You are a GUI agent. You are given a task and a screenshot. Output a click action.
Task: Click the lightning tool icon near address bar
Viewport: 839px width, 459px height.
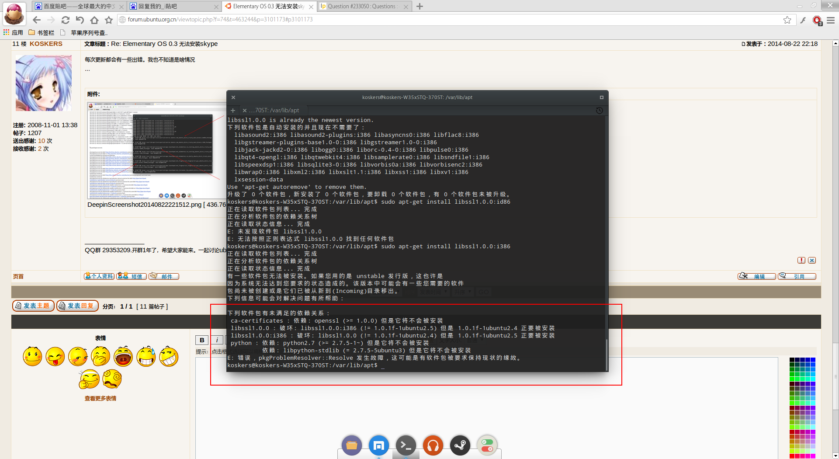(x=803, y=20)
